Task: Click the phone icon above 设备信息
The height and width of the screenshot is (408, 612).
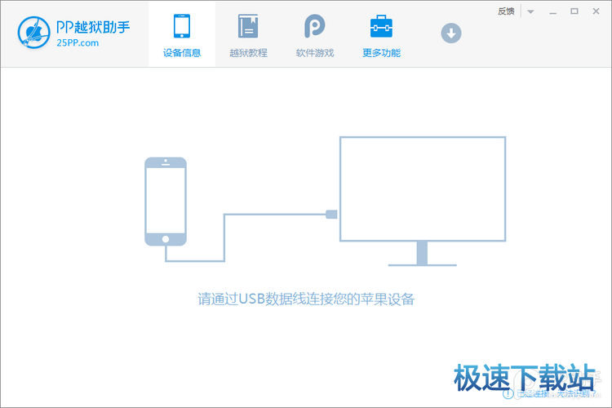Action: click(182, 26)
